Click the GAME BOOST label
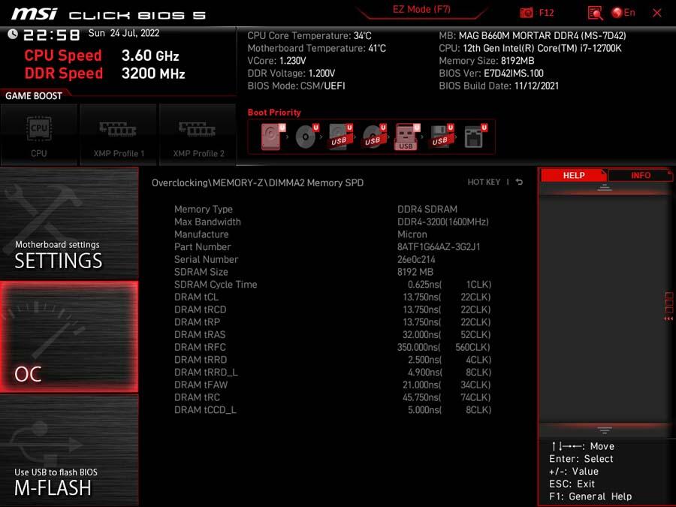 click(34, 95)
